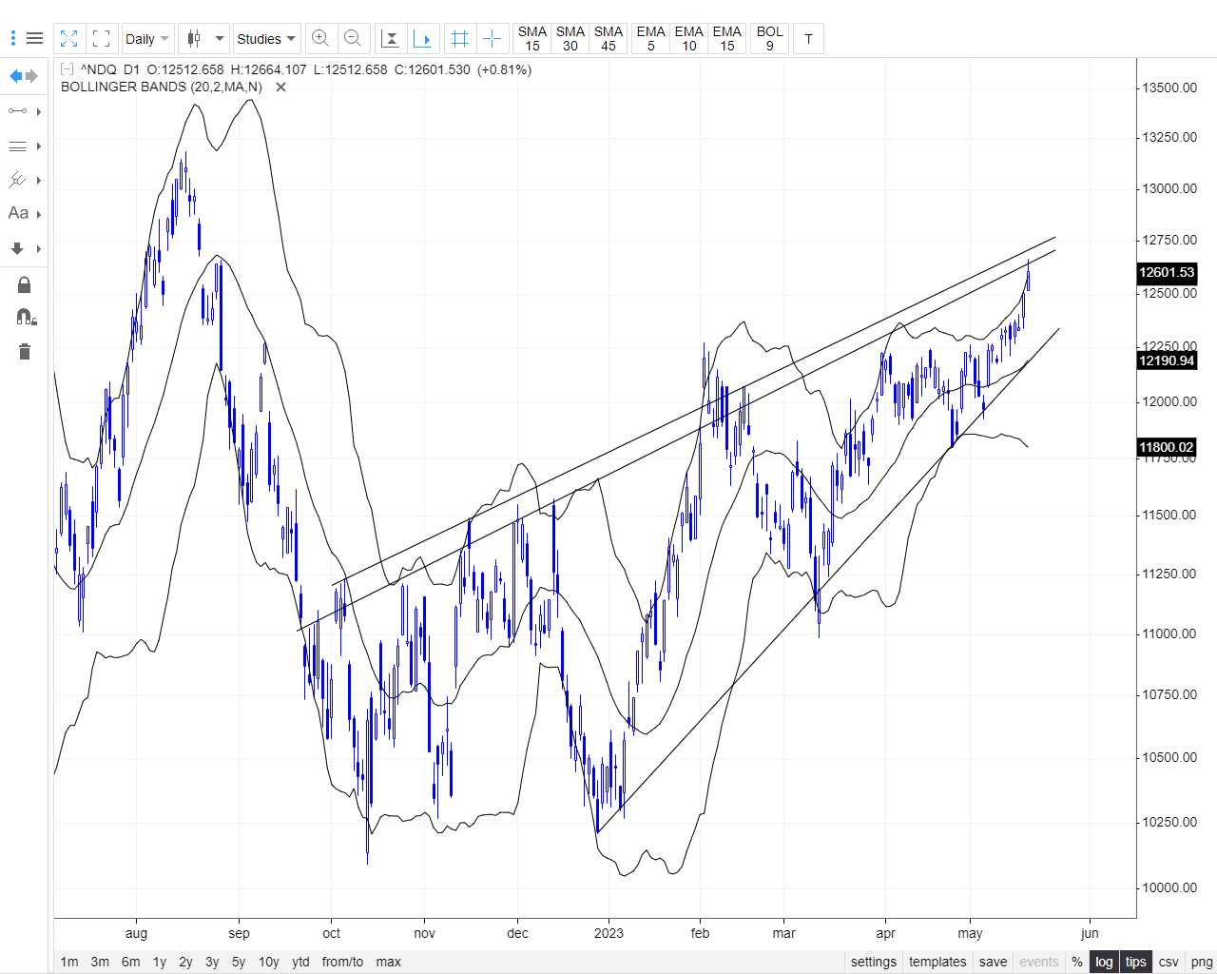Click the zoom out magnifier icon
Image resolution: width=1217 pixels, height=974 pixels.
coord(353,38)
